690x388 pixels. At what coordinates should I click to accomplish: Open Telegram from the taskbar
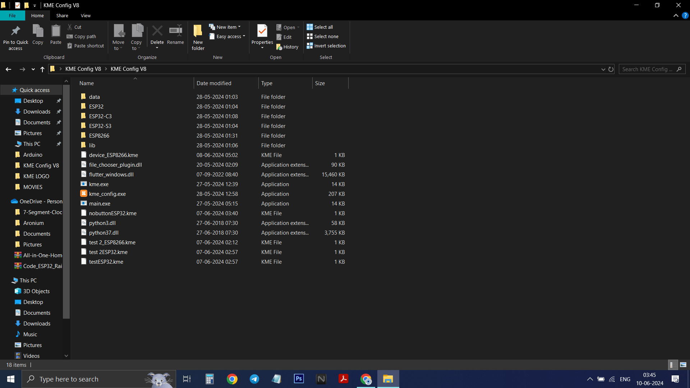254,379
